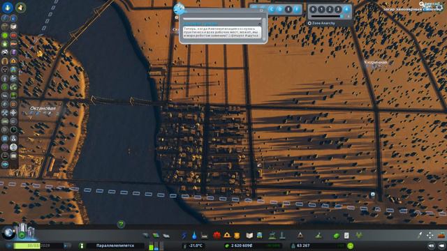Select level 3 in number panel
Image resolution: width=447 pixels, height=251 pixels.
coord(338,9)
